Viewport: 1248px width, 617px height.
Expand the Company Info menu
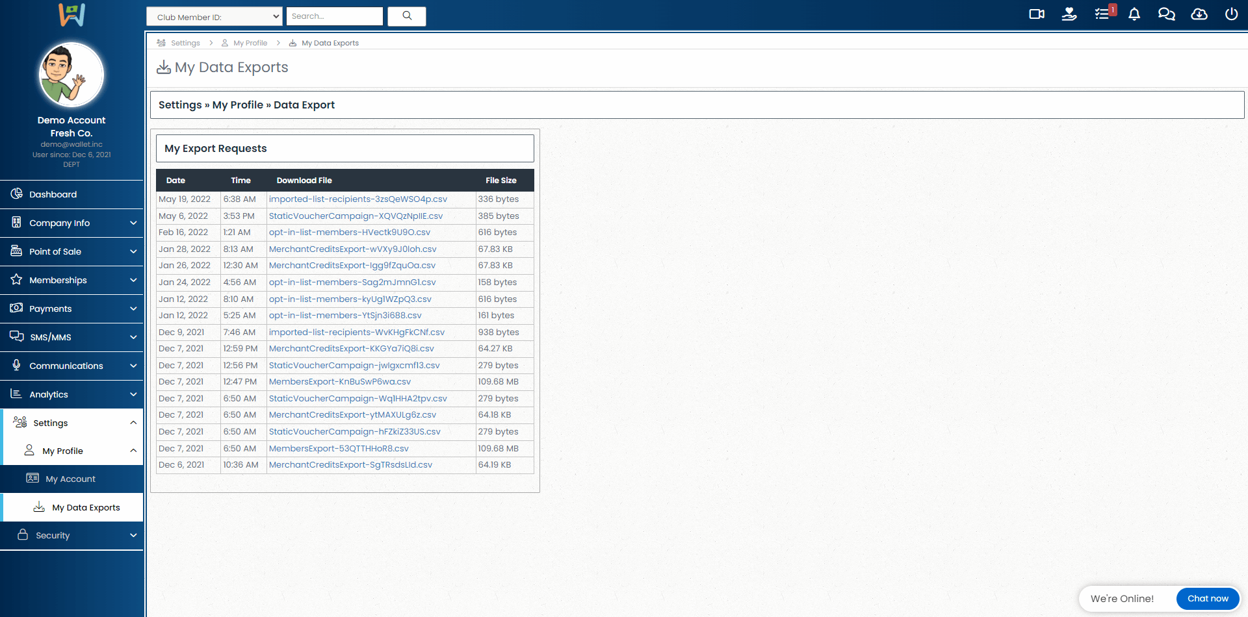point(71,223)
